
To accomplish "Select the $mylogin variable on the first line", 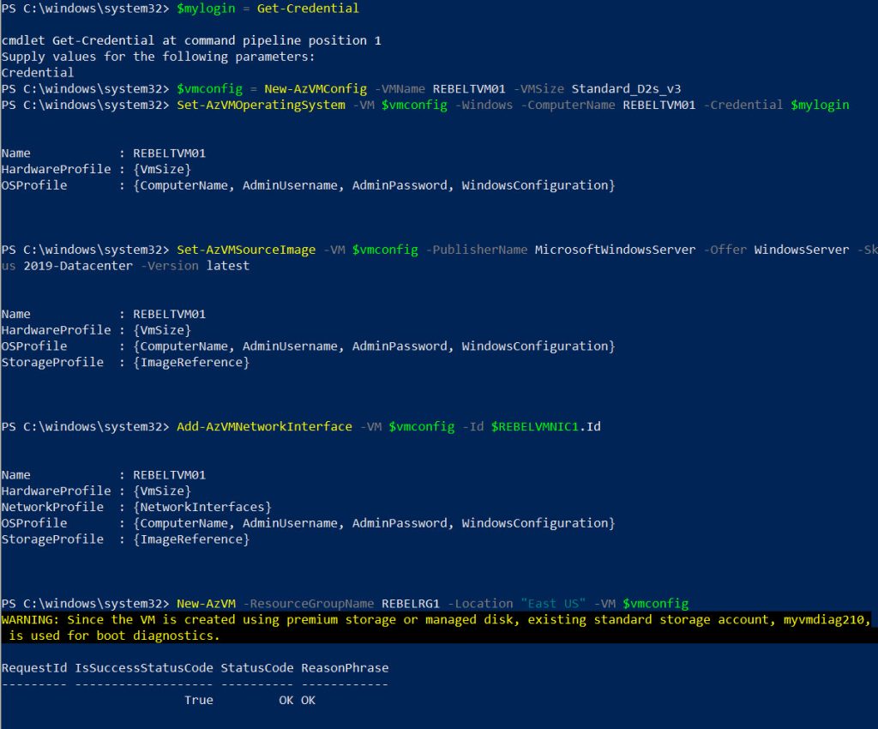I will [x=206, y=9].
